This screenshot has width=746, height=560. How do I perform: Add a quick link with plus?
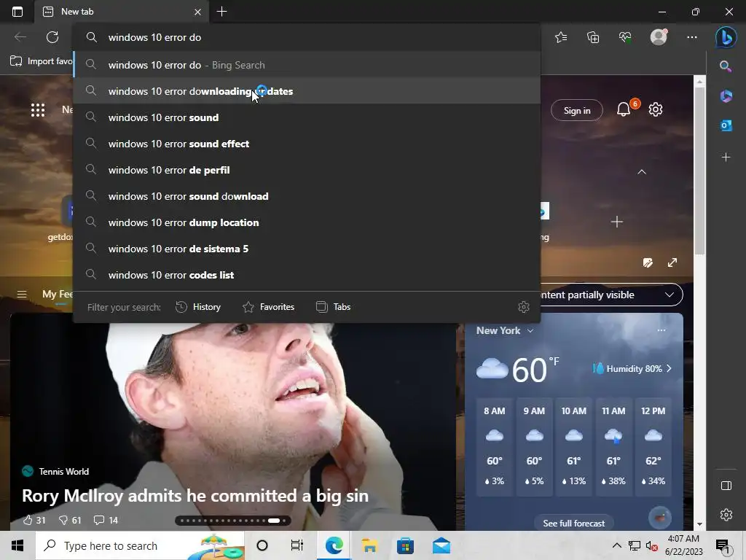point(616,222)
